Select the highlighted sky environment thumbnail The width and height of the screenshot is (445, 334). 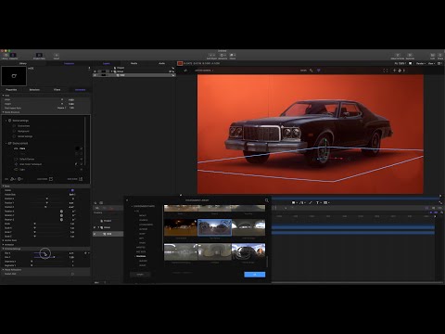214,227
